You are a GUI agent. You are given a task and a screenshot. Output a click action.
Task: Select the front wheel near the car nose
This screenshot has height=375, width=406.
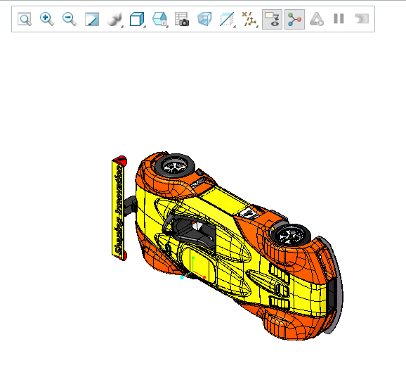click(291, 235)
